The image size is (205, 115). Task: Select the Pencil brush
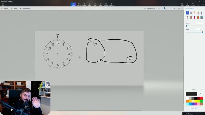tap(187, 17)
